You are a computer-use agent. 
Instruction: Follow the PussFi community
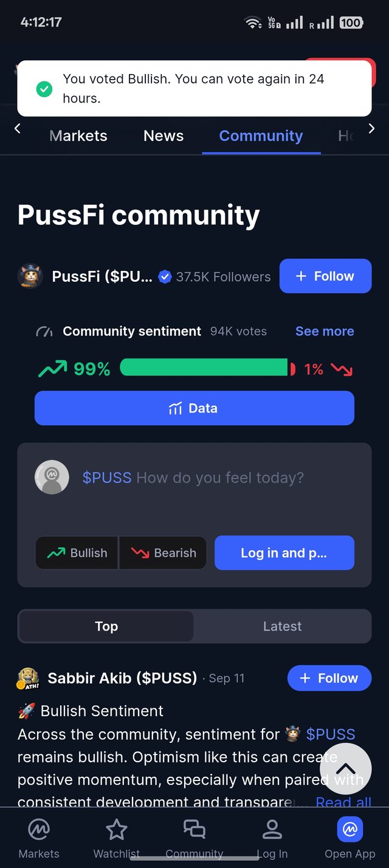click(x=325, y=276)
